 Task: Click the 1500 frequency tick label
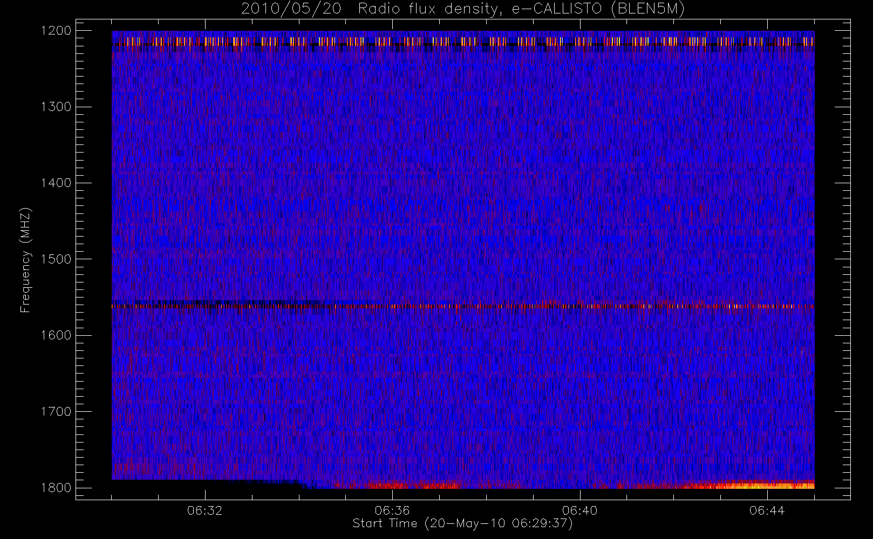coord(56,259)
